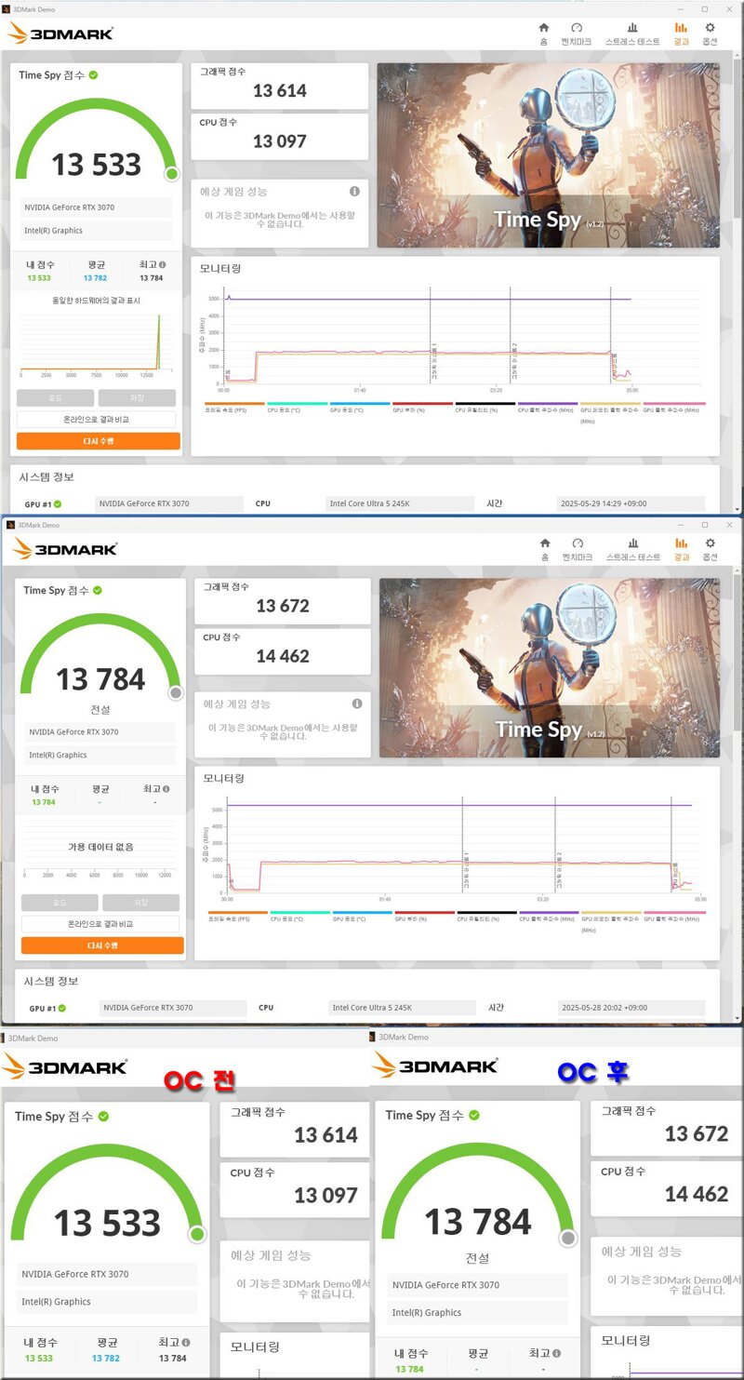
Task: Click the 저장 button in the top window
Action: pyautogui.click(x=137, y=398)
